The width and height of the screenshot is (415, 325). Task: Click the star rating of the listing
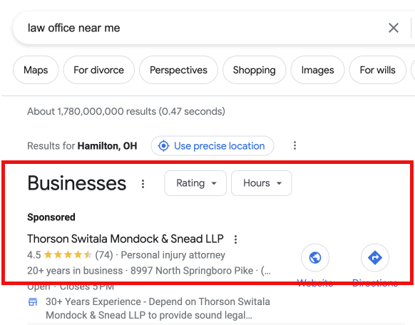click(68, 255)
